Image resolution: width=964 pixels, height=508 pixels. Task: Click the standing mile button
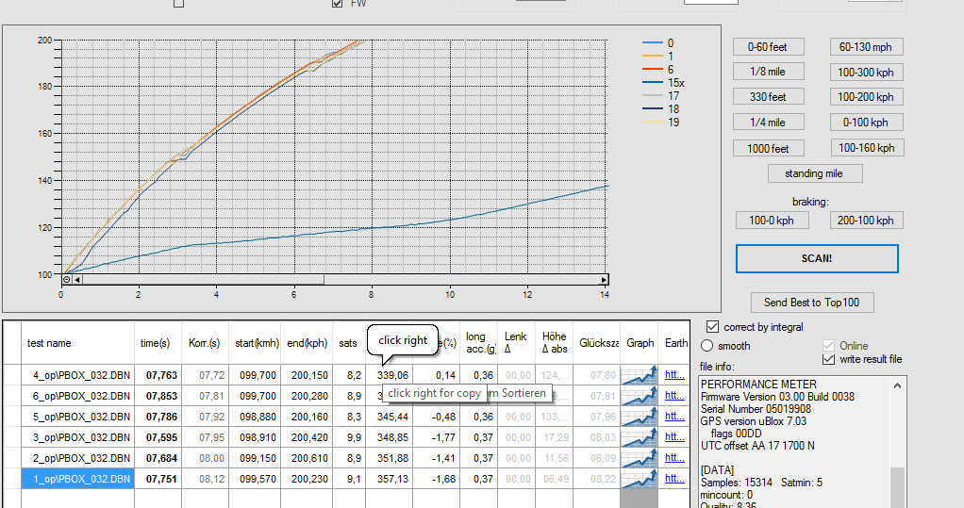pyautogui.click(x=815, y=173)
